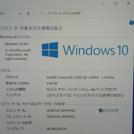Click the コンピューター名、ドメインおよびワークグループの設定 header

coord(33,104)
